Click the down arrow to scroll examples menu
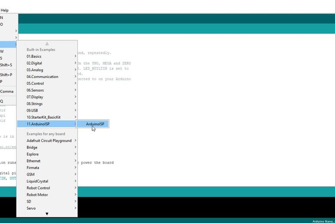This screenshot has width=335, height=223. [x=47, y=214]
